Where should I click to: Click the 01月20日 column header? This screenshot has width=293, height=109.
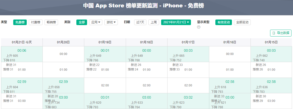click(x=63, y=42)
